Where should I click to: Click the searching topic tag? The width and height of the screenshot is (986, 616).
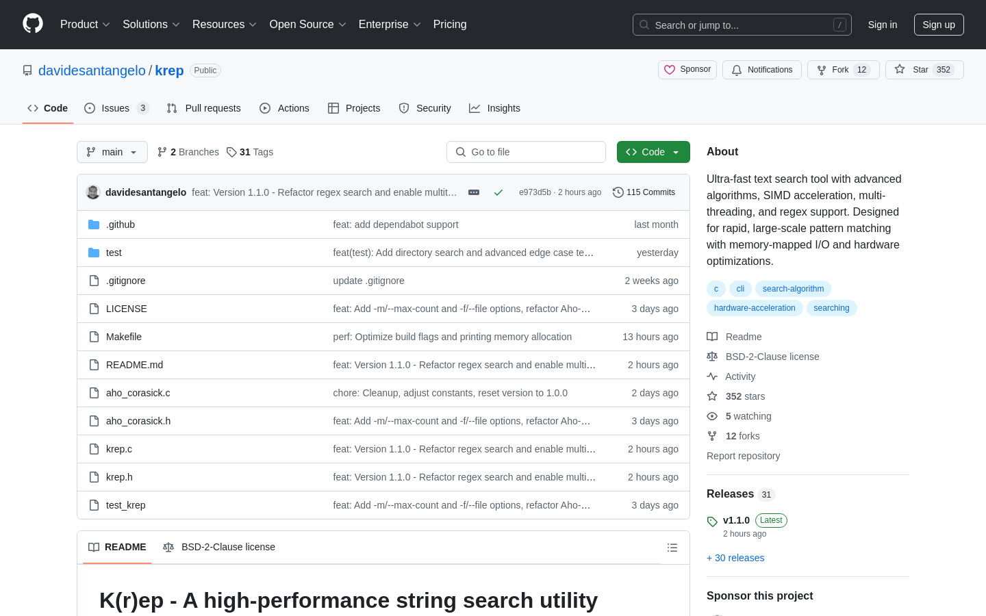(831, 308)
